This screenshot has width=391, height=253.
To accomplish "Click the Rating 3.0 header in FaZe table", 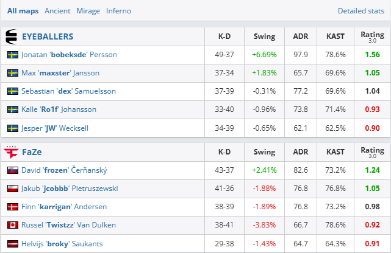I will point(372,152).
